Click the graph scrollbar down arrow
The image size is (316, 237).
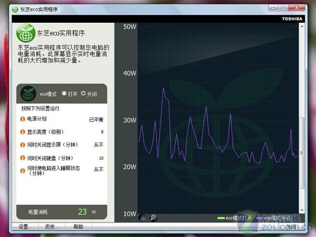click(302, 210)
